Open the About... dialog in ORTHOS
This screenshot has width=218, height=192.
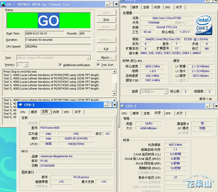(x=106, y=58)
